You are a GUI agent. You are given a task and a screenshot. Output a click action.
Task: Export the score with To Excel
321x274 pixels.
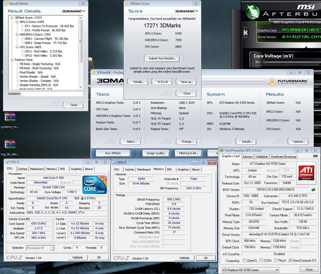[162, 82]
